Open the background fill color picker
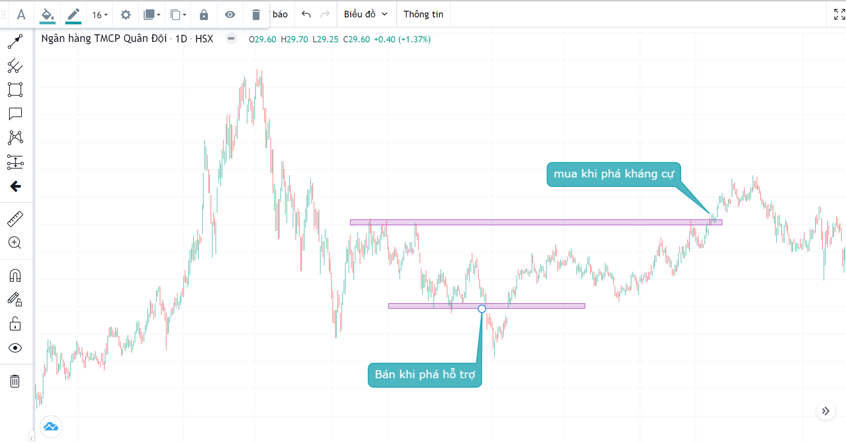 tap(47, 15)
